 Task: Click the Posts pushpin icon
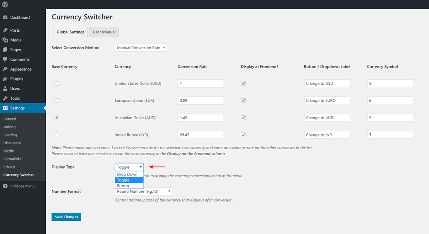click(5, 30)
